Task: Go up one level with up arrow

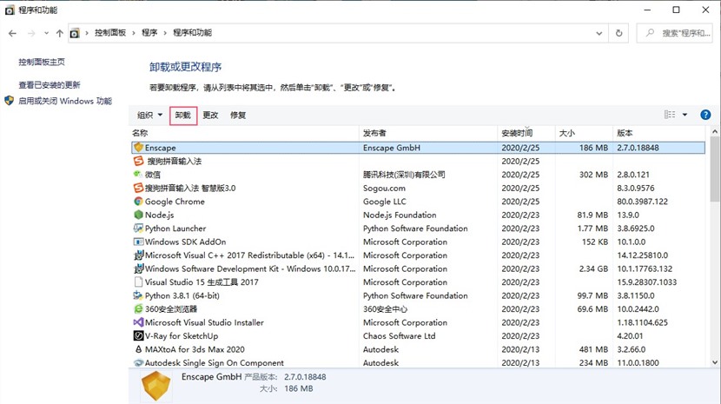Action: 59,33
